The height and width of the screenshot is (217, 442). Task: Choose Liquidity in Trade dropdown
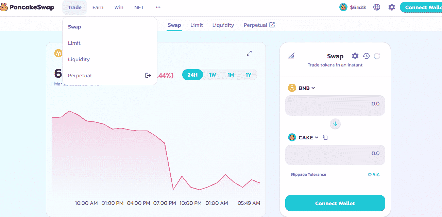pos(110,59)
